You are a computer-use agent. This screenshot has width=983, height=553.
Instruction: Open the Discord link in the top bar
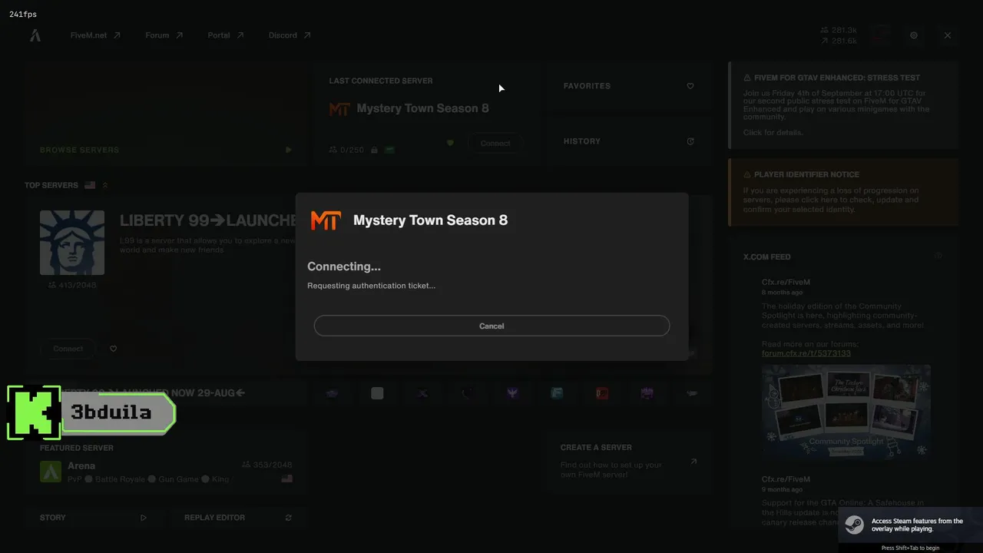coord(290,35)
